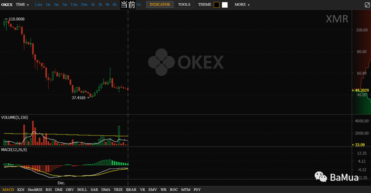
Task: Pick the white theme swatch
Action: [x=224, y=5]
